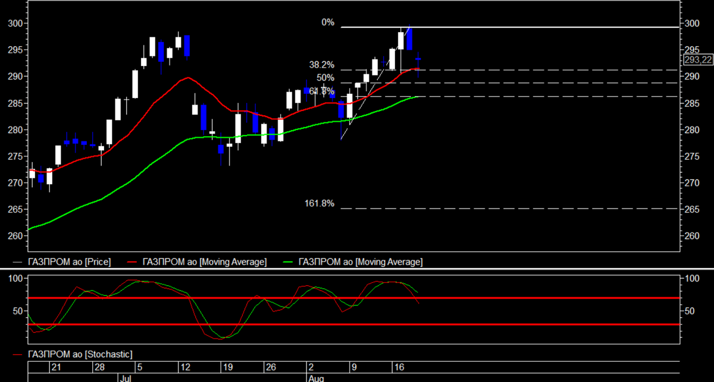This screenshot has height=382, width=714.
Task: Click 260 on the left price axis
Action: coord(16,236)
